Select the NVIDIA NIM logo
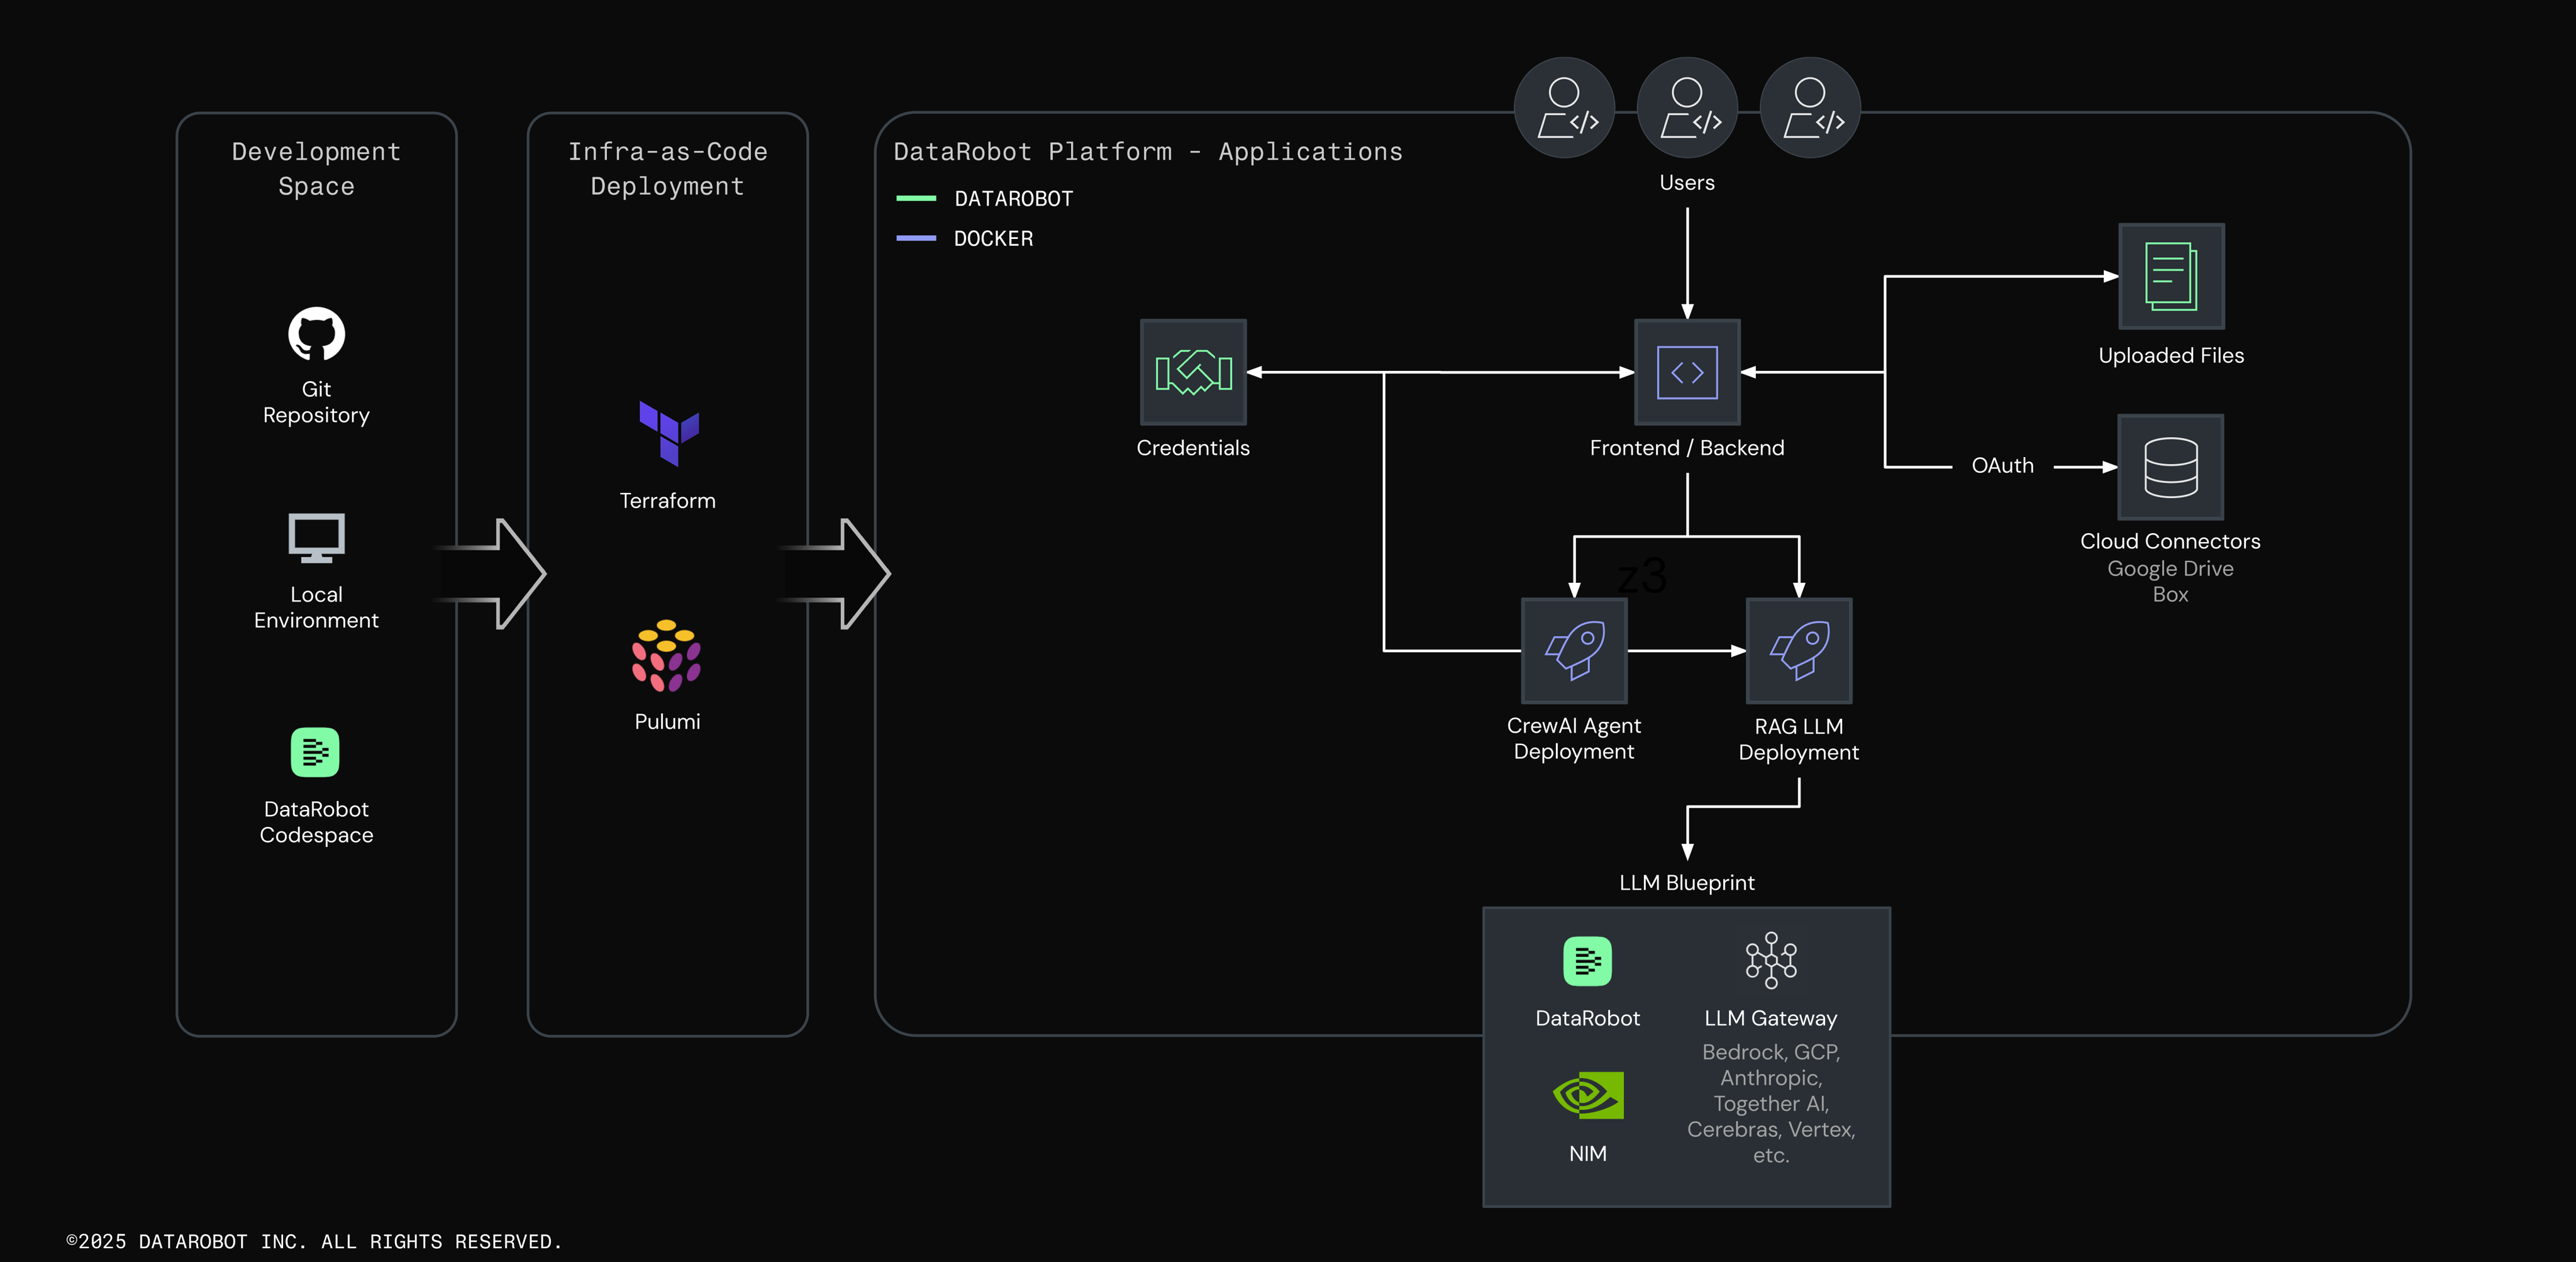The image size is (2576, 1262). (1587, 1096)
